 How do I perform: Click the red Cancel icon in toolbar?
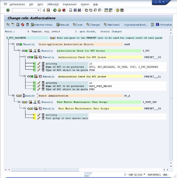coord(64,10)
